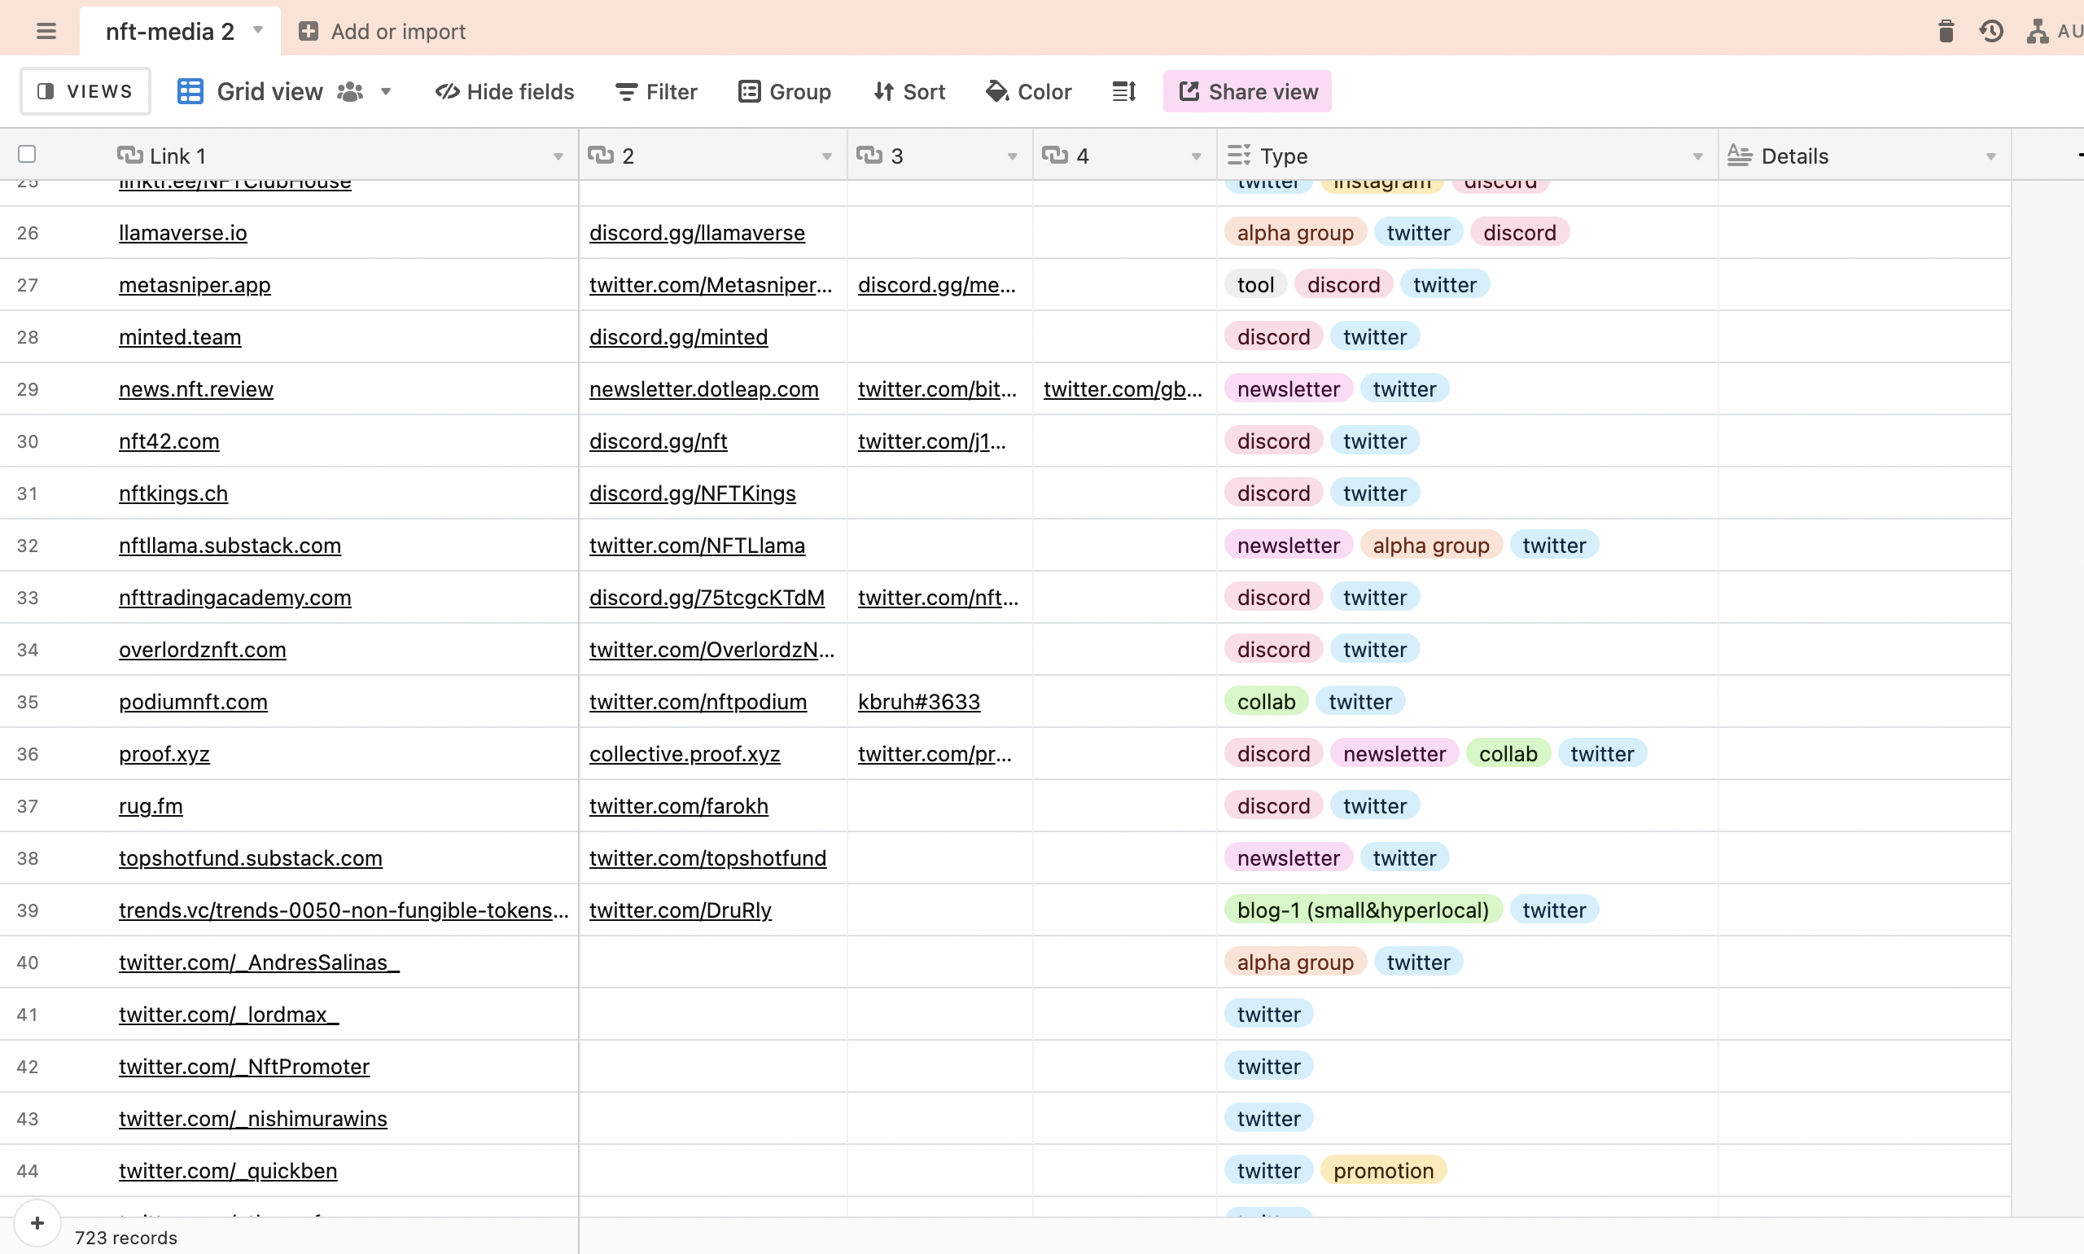Click the Share view button

[x=1247, y=91]
